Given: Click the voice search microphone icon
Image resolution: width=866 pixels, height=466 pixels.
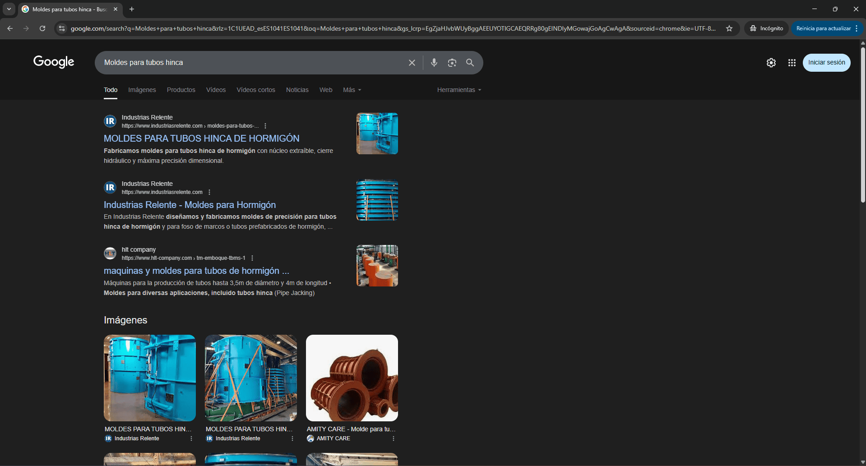Looking at the screenshot, I should (x=434, y=63).
